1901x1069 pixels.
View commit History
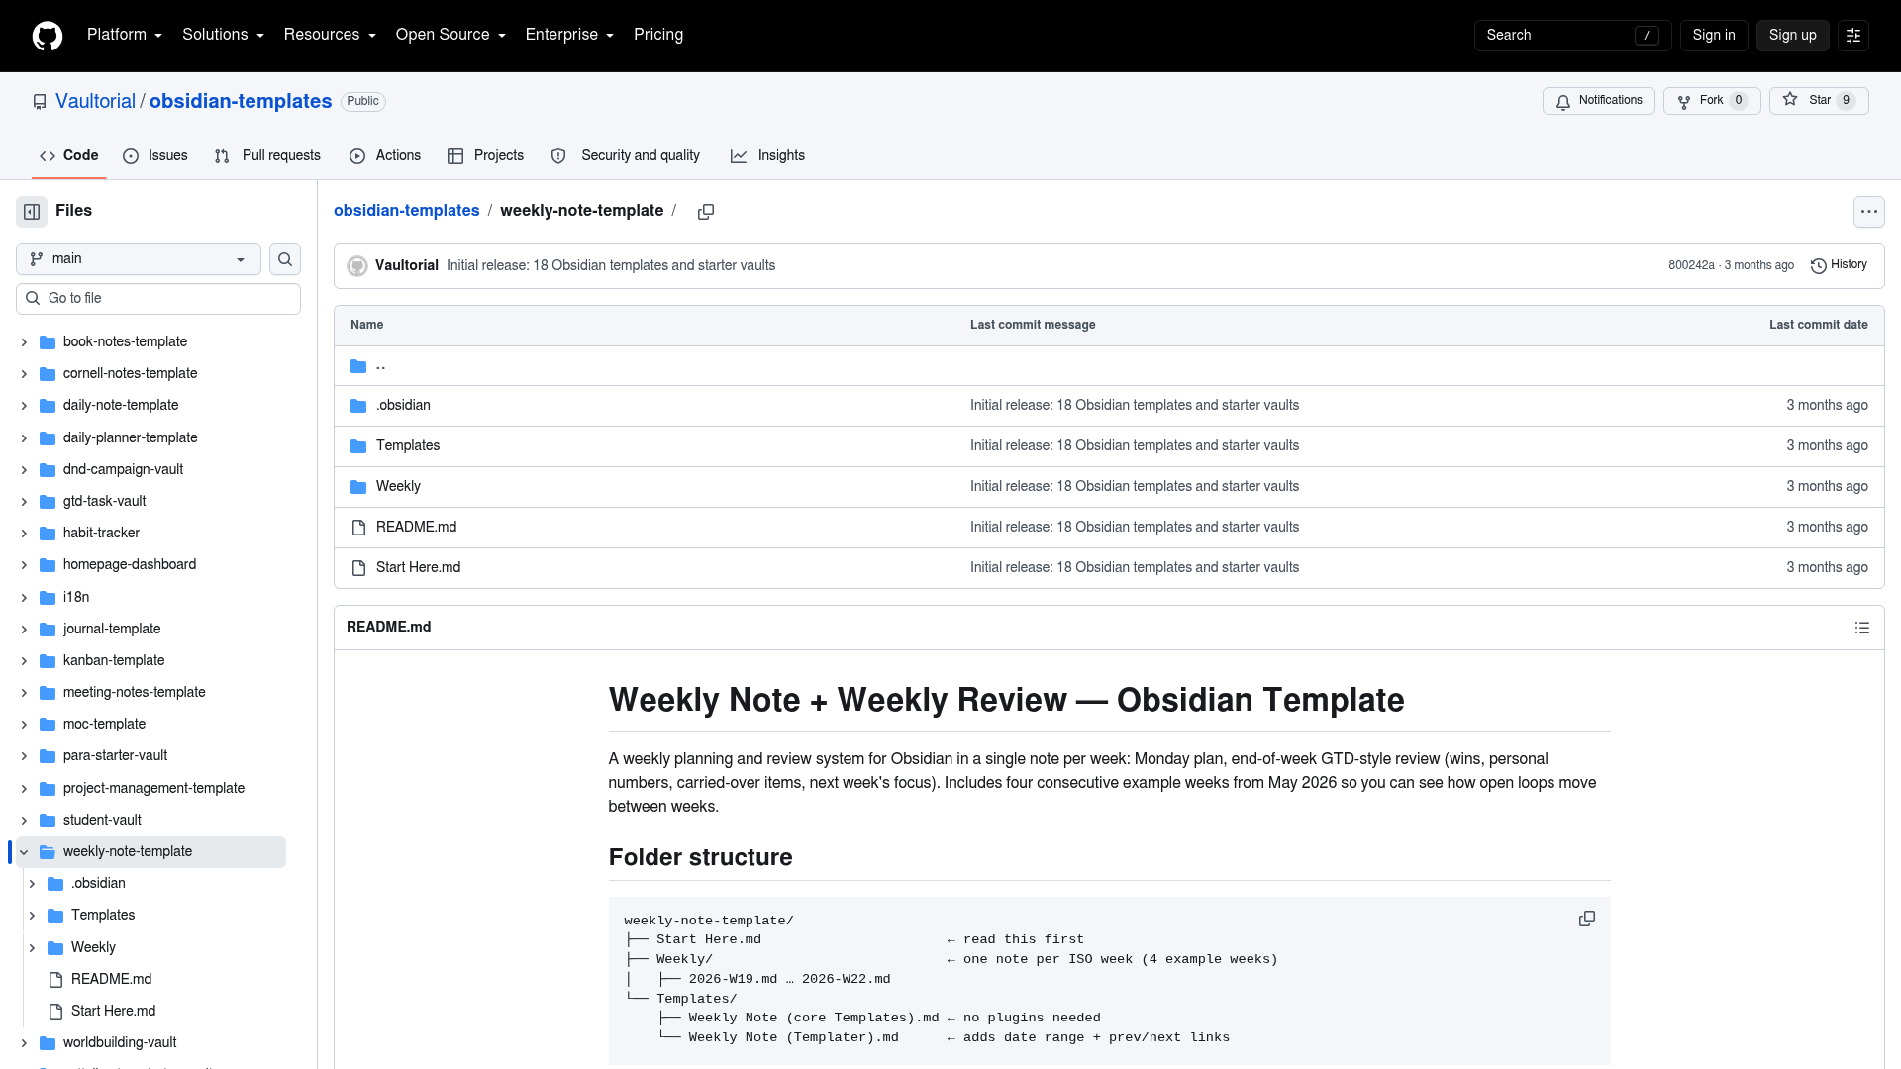[x=1839, y=265]
